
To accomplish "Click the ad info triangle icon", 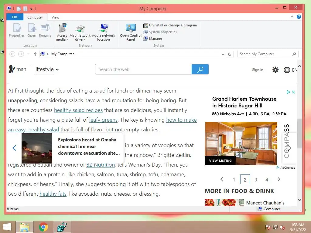I will pyautogui.click(x=288, y=92).
